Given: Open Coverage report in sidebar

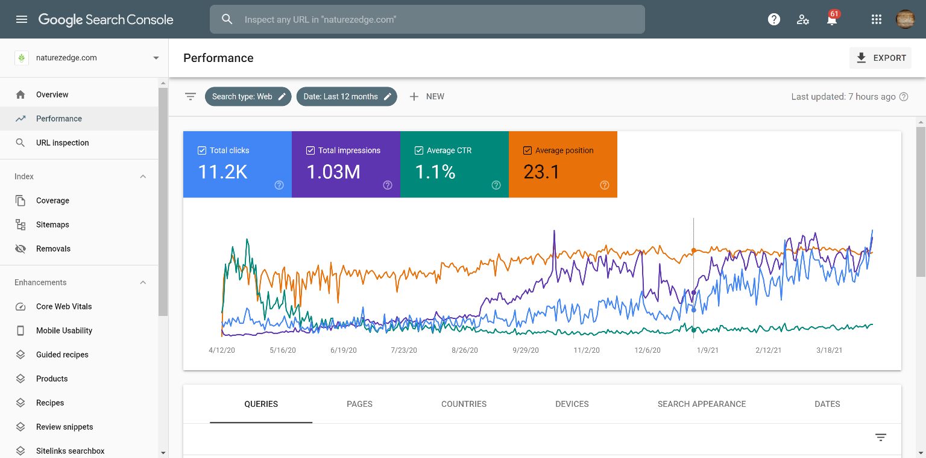Looking at the screenshot, I should [79, 200].
